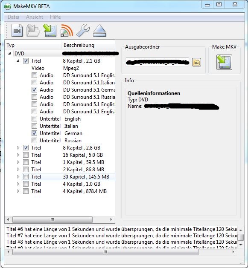Click the title tree horizontal scrollbar thumb
The height and width of the screenshot is (268, 248).
pyautogui.click(x=53, y=219)
